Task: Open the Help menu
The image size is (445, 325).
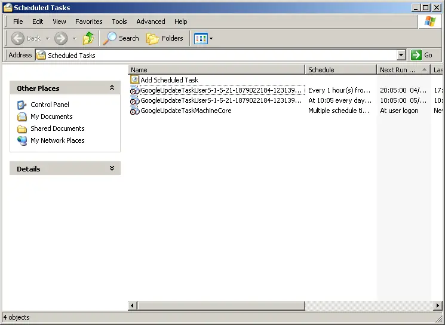Action: (x=181, y=22)
